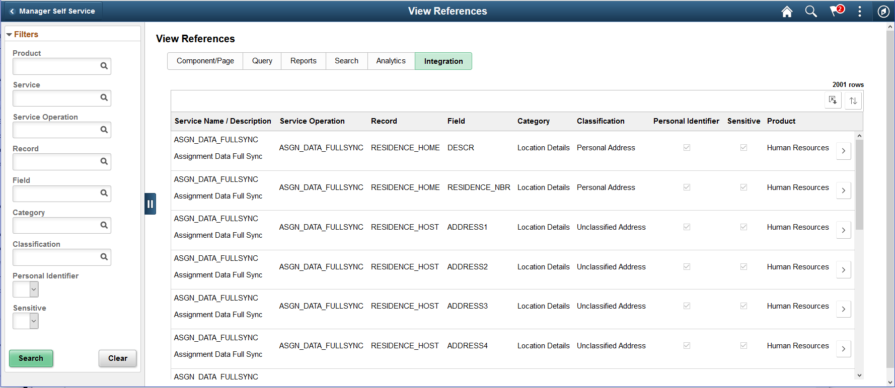Toggle Personal Identifier checkbox in ADDRESS4 row
The width and height of the screenshot is (895, 388).
pyautogui.click(x=687, y=346)
